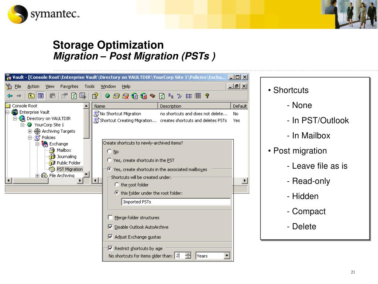
Task: Expand the File Archiving node
Action: (x=37, y=176)
